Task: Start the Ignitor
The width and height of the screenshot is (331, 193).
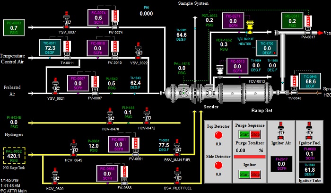Action: (x=244, y=175)
